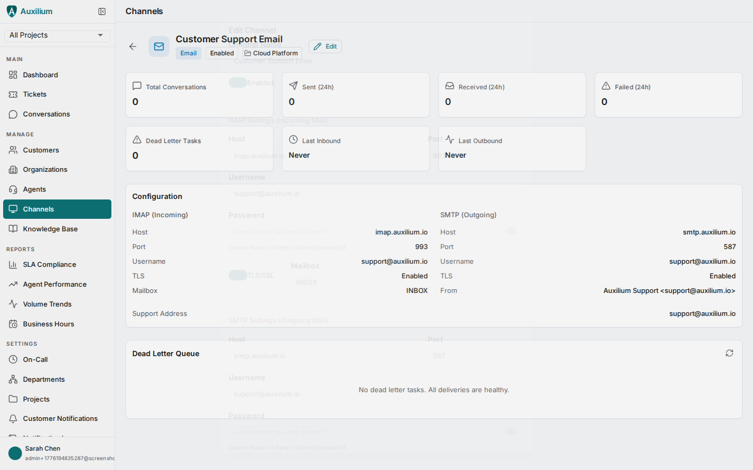Click the Volume Trends report icon
Screen dimensions: 753x470
(x=13, y=304)
